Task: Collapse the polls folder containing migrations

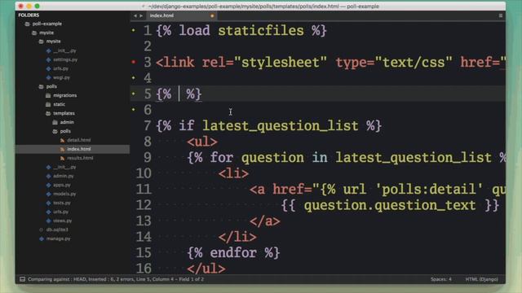Action: pos(41,86)
